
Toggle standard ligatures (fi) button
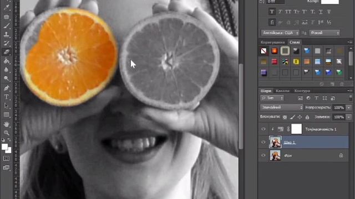[x=272, y=22]
